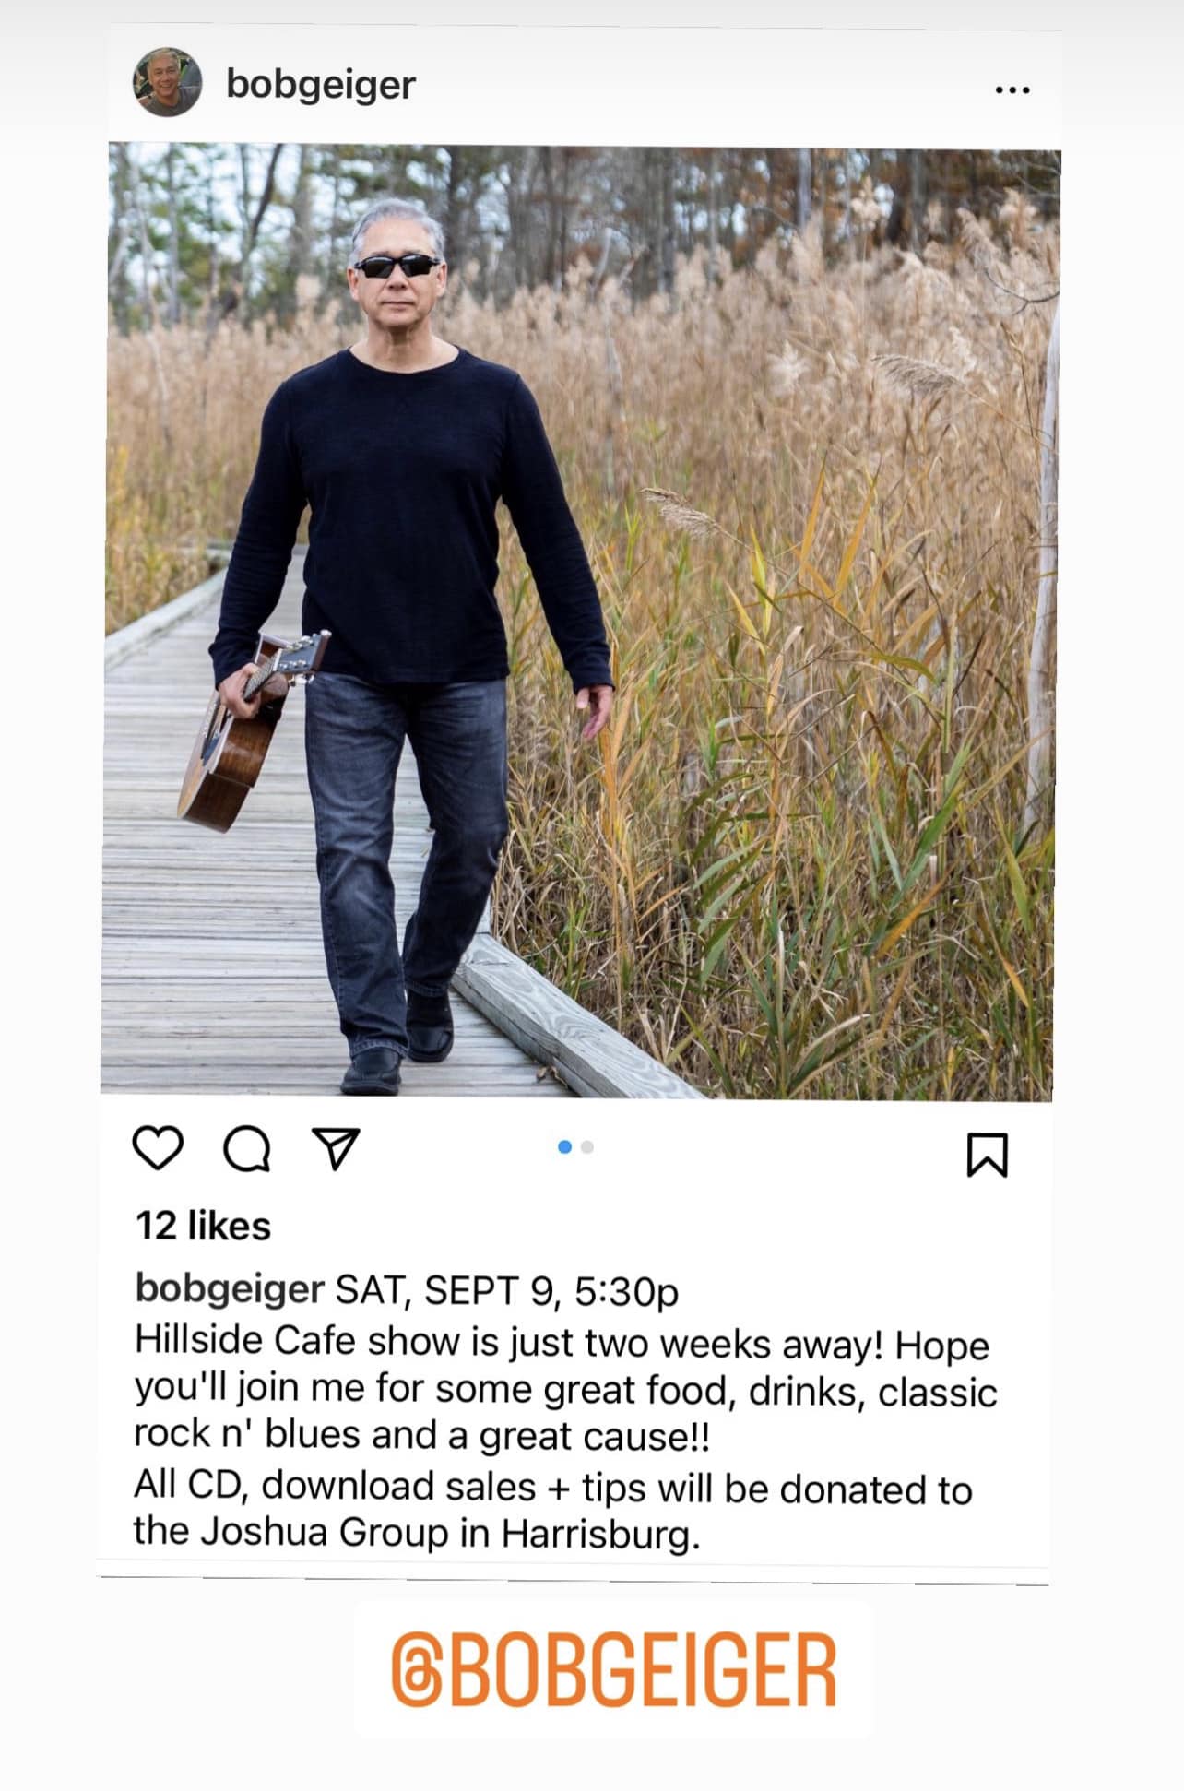This screenshot has width=1184, height=1791.
Task: Open bobgeiger username in the caption
Action: [x=230, y=1289]
